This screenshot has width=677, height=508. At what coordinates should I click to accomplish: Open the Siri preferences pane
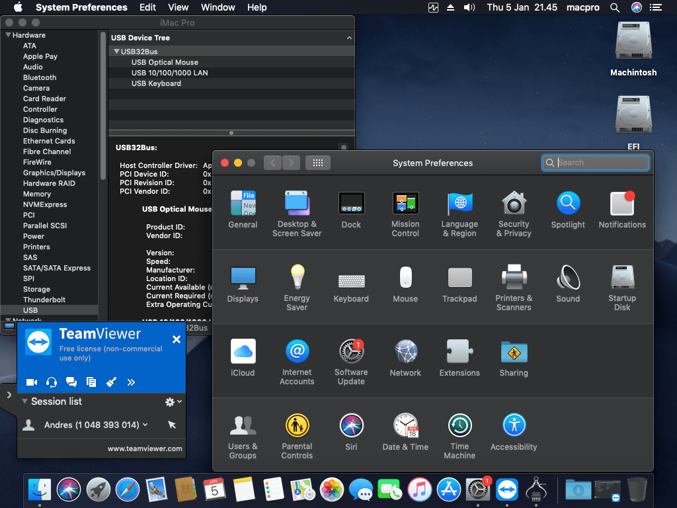tap(351, 432)
